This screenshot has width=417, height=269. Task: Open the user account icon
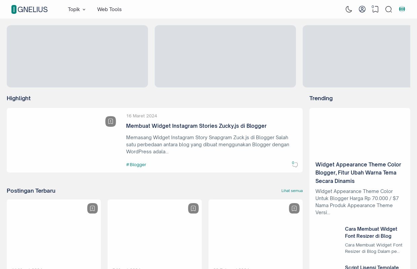coord(362,9)
